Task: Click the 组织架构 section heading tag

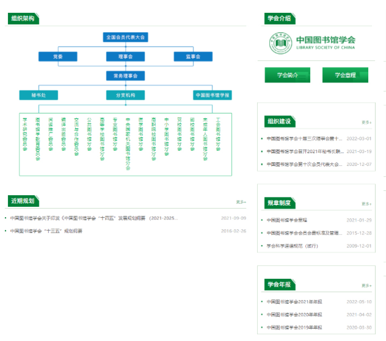Action: pos(23,18)
